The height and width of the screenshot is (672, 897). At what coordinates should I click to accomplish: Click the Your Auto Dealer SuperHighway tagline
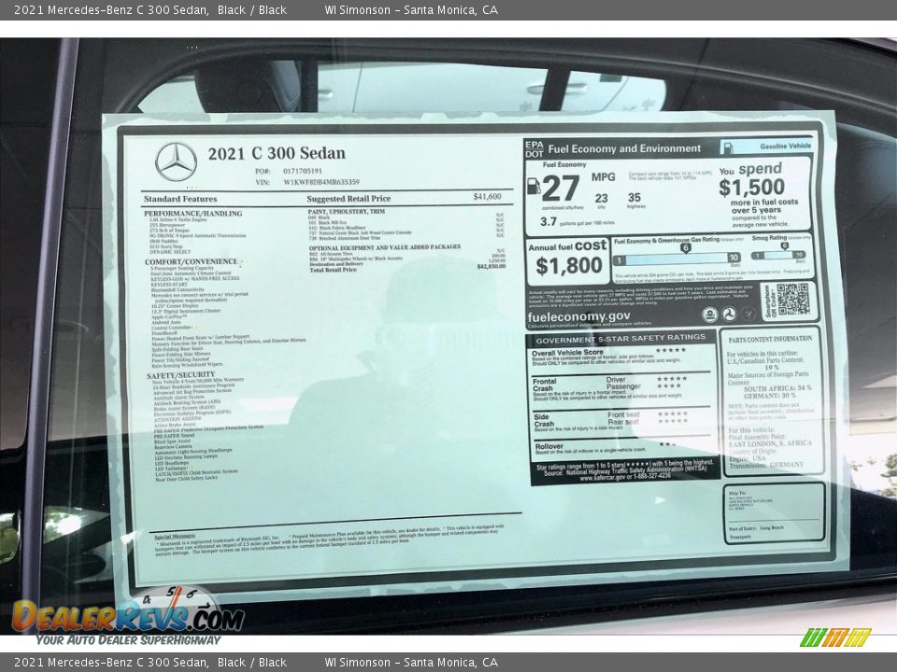tap(128, 640)
